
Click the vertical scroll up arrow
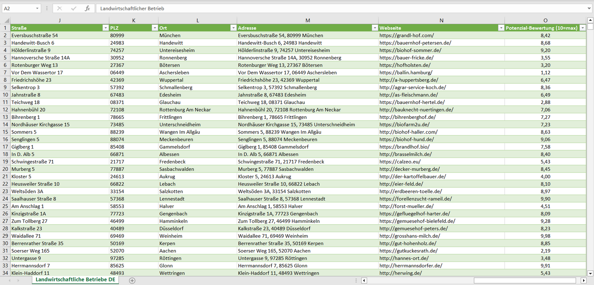[590, 21]
